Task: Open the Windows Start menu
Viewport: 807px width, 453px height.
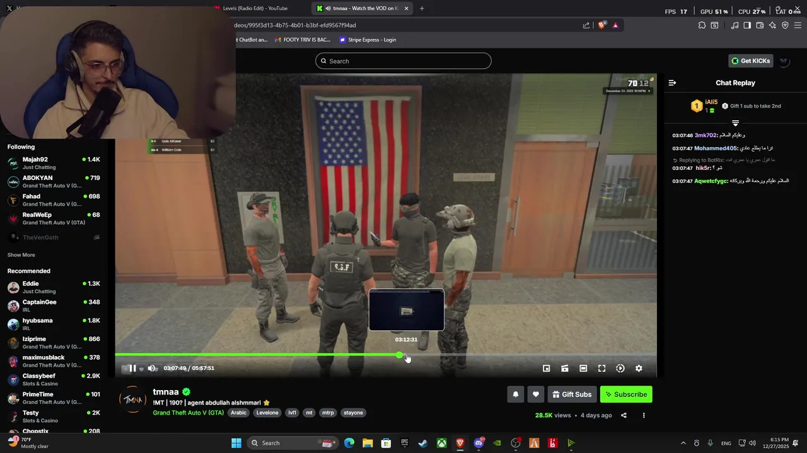Action: pyautogui.click(x=236, y=443)
